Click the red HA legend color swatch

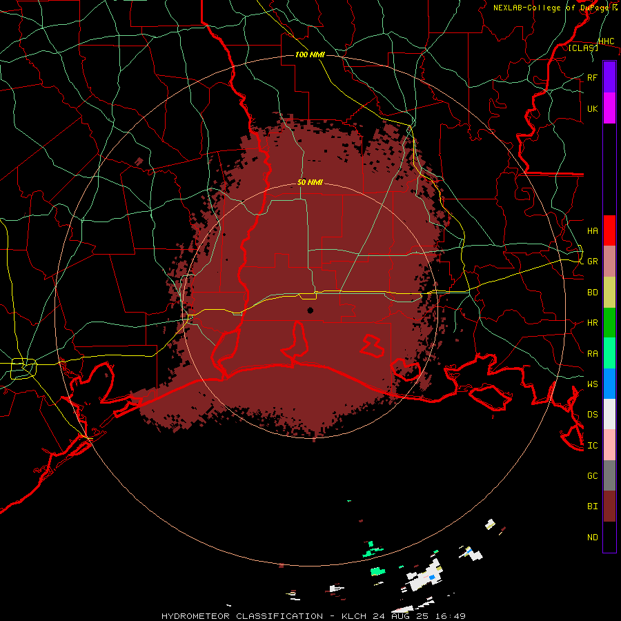tap(609, 230)
